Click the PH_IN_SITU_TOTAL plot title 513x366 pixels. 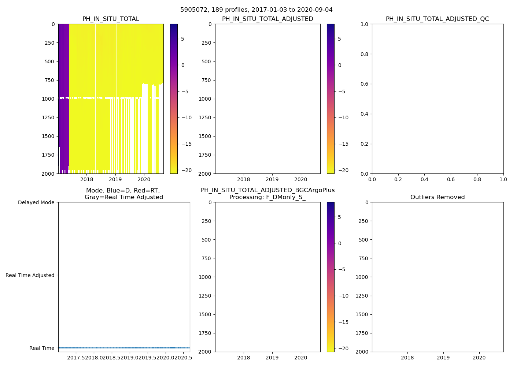[x=111, y=19]
